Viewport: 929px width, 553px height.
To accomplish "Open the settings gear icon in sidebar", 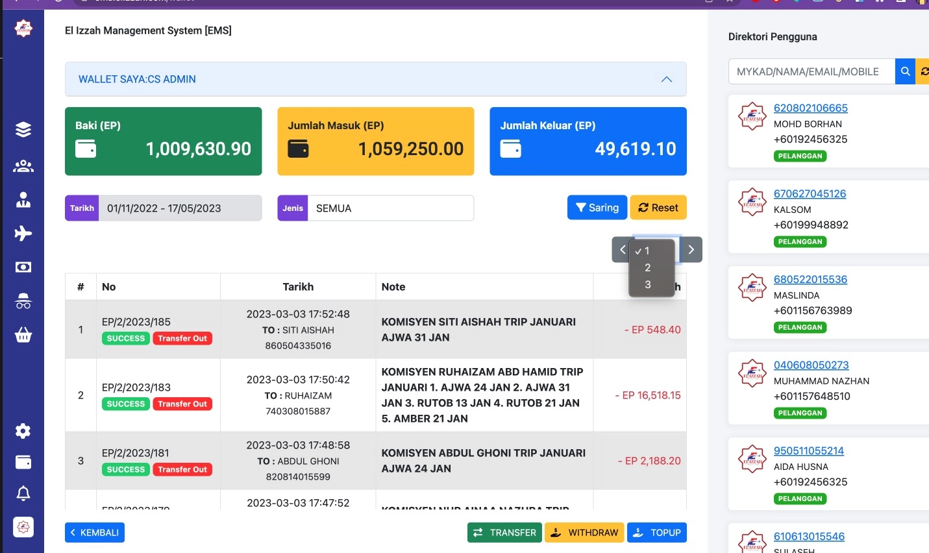I will 23,431.
